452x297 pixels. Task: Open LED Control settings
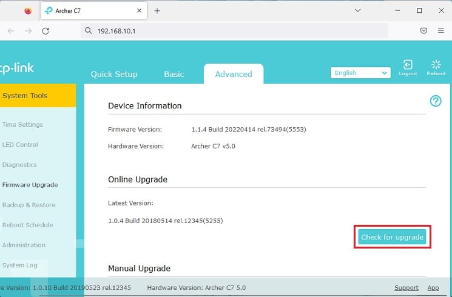[20, 145]
